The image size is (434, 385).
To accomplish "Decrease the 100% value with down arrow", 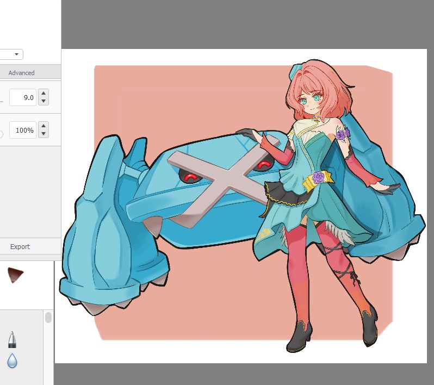I will pyautogui.click(x=44, y=134).
